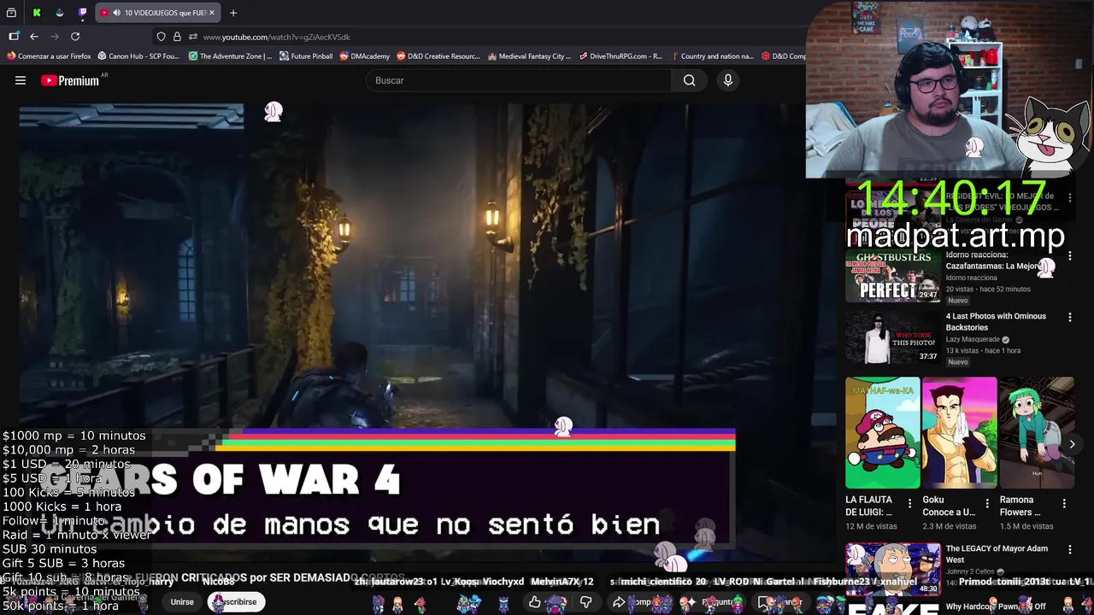Viewport: 1094px width, 615px height.
Task: Open a new browser tab
Action: [x=232, y=13]
